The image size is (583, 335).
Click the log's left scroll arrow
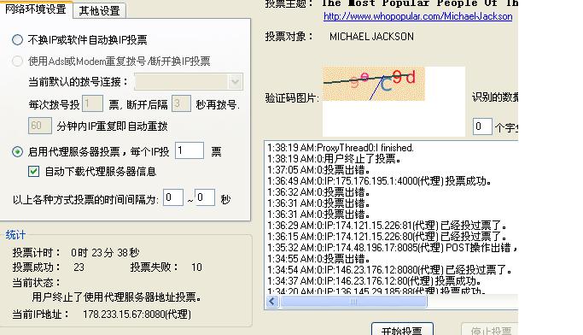click(272, 301)
